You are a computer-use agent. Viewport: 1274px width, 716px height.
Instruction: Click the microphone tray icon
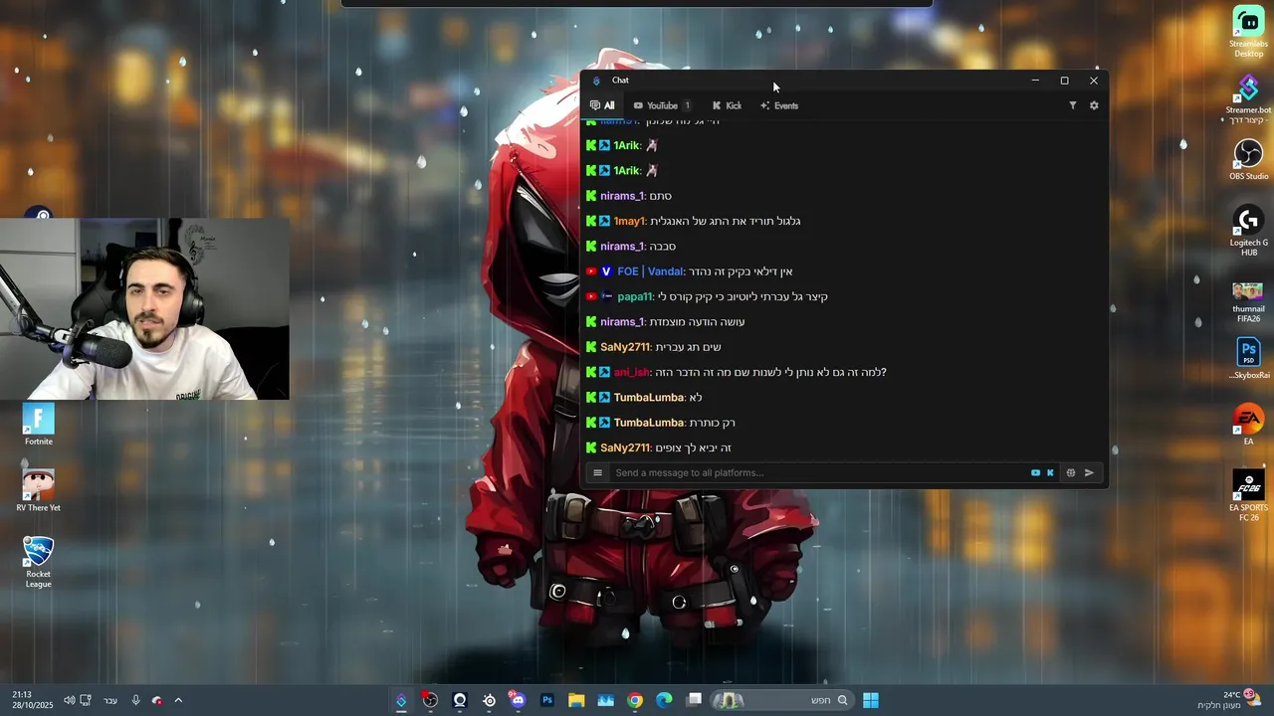tap(136, 700)
